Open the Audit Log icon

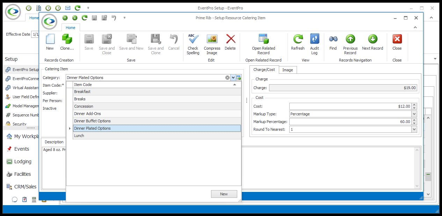[x=314, y=39]
